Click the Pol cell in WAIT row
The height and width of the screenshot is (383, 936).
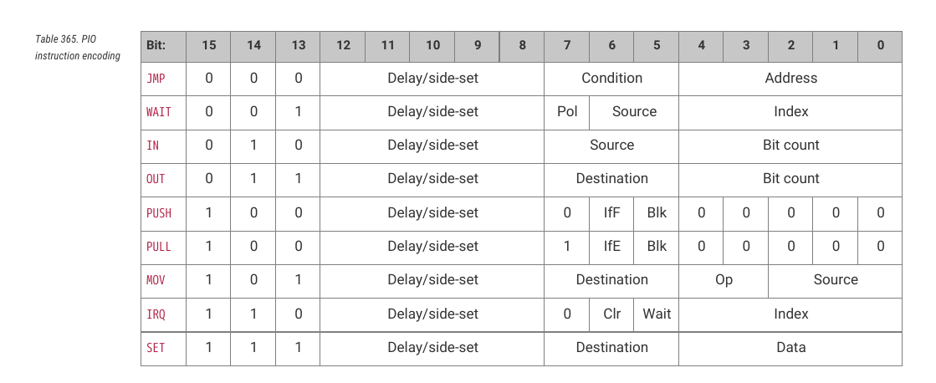[x=567, y=111]
